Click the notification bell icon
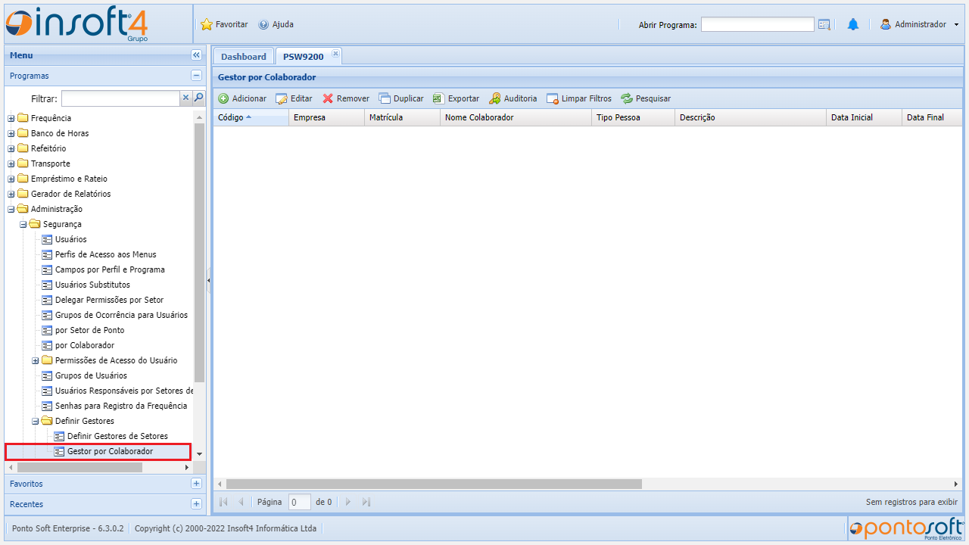Image resolution: width=969 pixels, height=545 pixels. [x=853, y=24]
